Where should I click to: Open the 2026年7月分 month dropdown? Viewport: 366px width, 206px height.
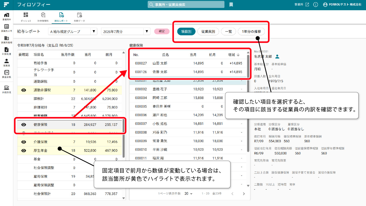125,31
